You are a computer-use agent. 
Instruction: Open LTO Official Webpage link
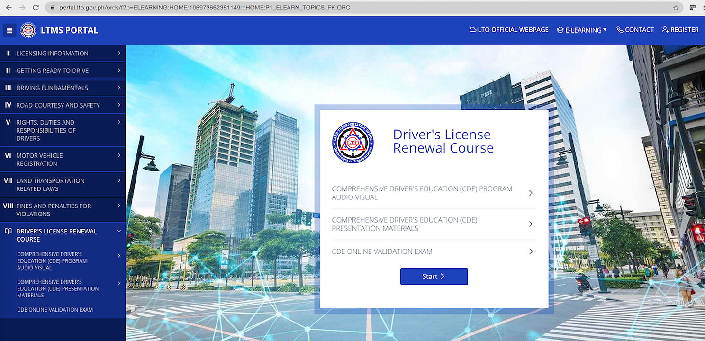pyautogui.click(x=509, y=30)
